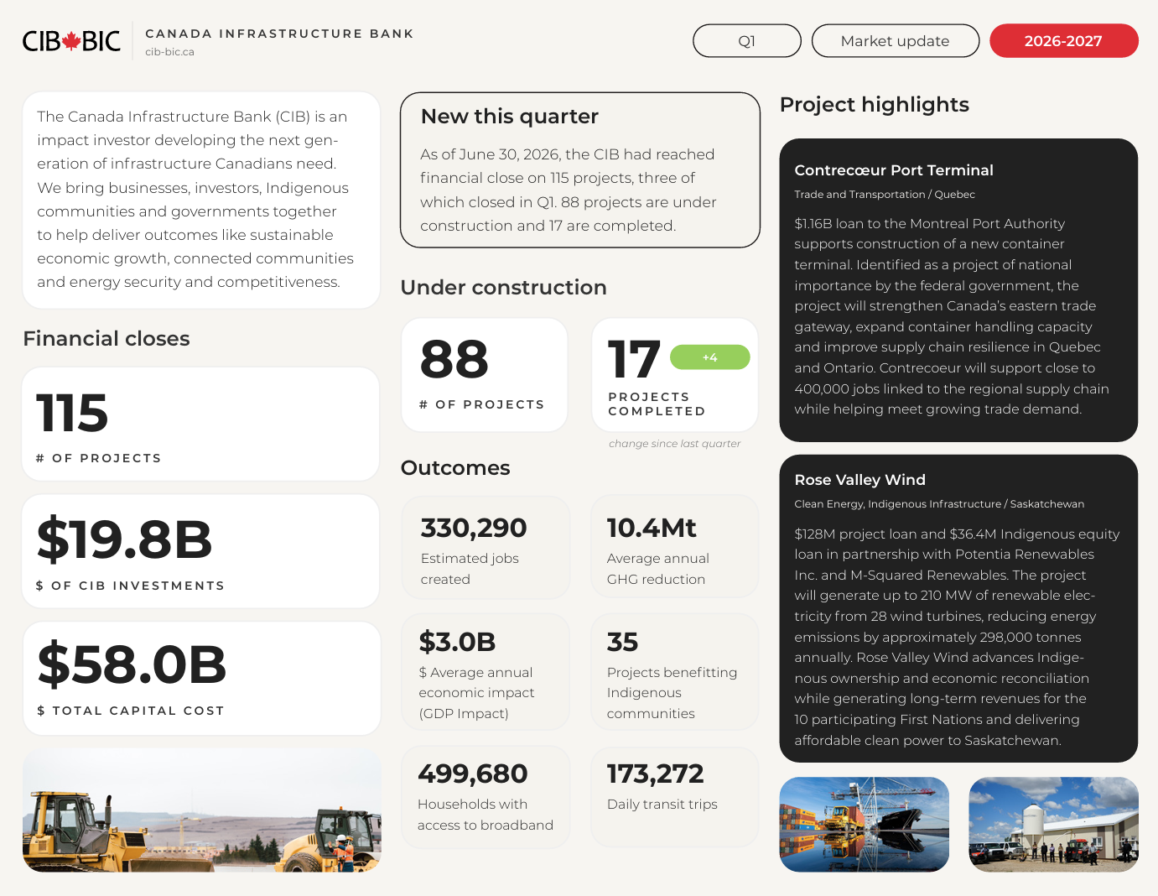This screenshot has width=1158, height=896.
Task: Click the Under construction heading
Action: click(x=504, y=287)
